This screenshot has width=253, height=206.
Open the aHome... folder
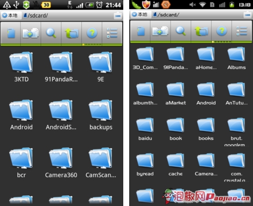[x=206, y=58]
